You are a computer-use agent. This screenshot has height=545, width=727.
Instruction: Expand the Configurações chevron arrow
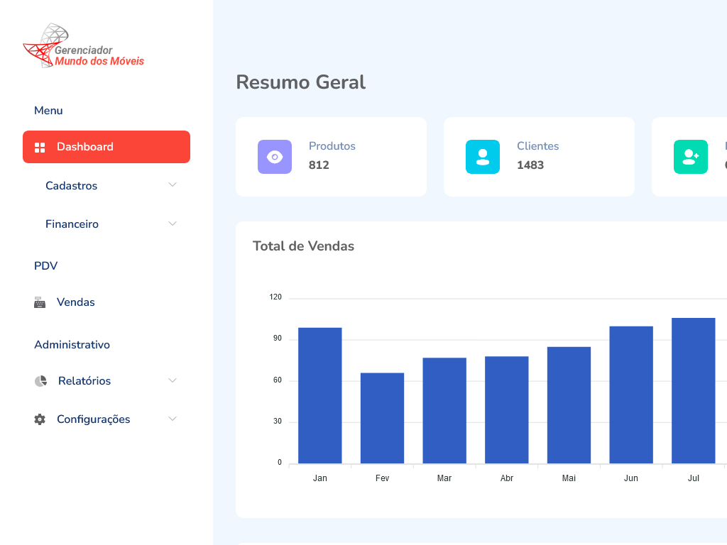click(172, 419)
